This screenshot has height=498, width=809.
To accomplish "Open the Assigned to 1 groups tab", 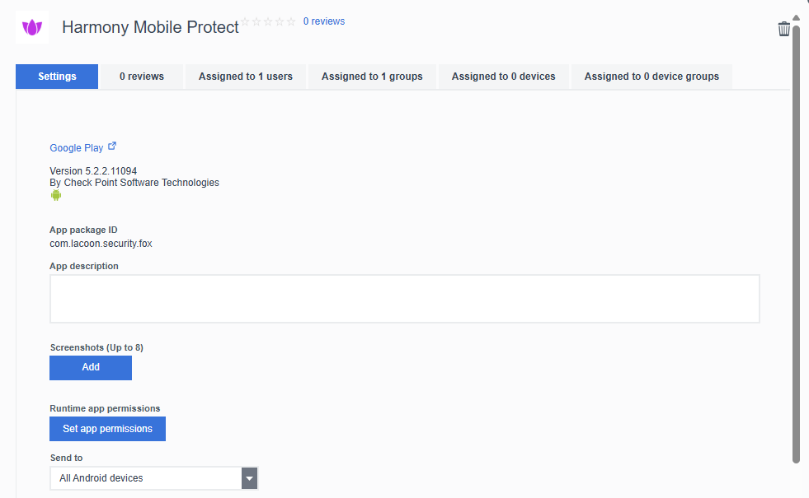I will coord(372,77).
